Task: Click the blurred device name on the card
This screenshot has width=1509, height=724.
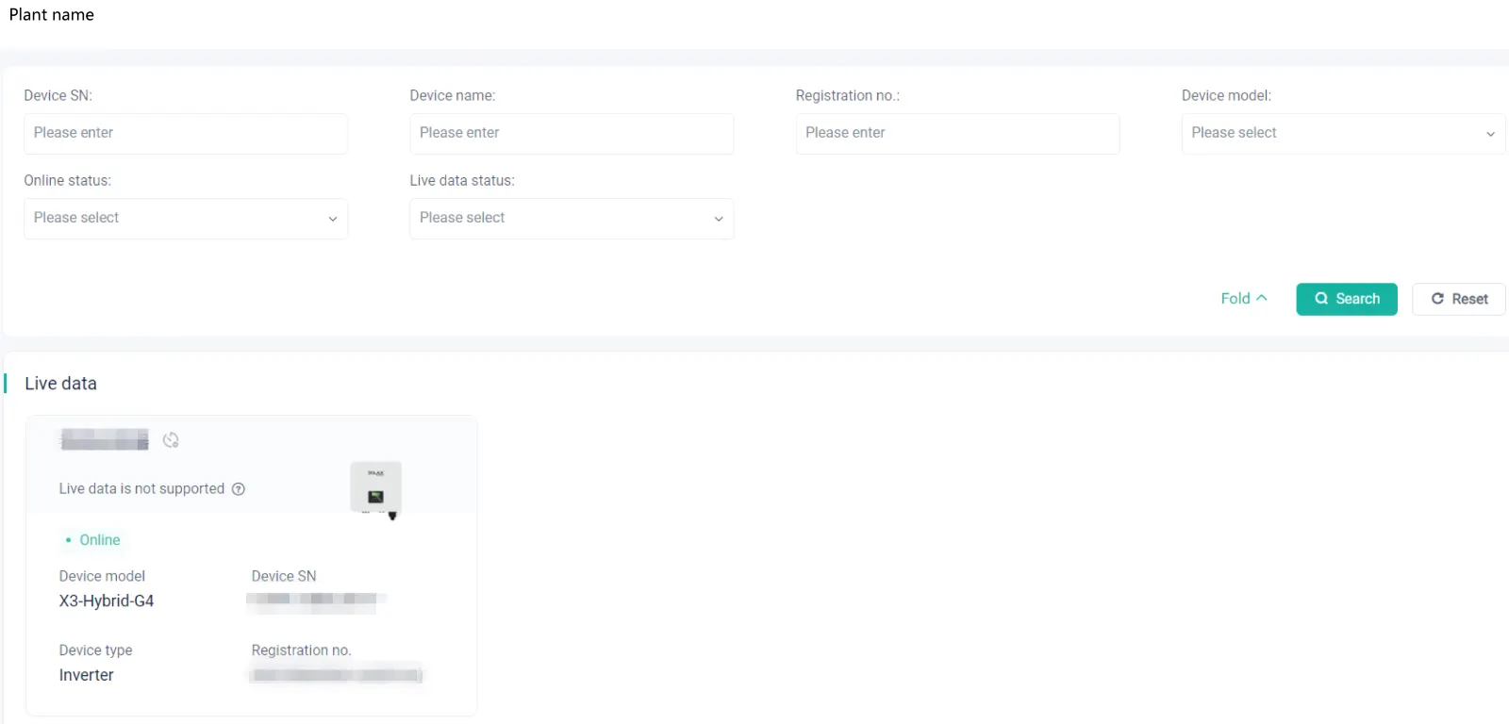Action: (x=105, y=439)
